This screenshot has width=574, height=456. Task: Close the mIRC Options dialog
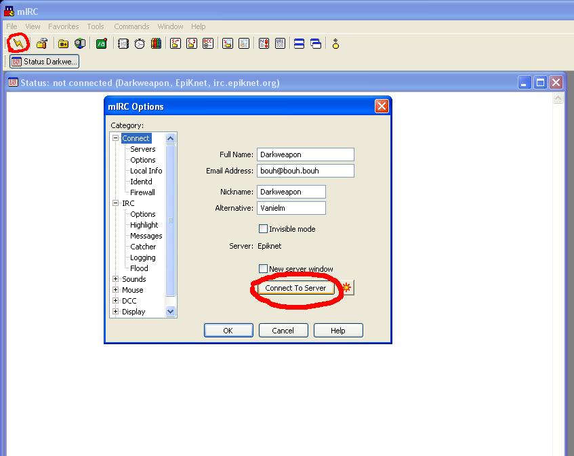click(382, 106)
